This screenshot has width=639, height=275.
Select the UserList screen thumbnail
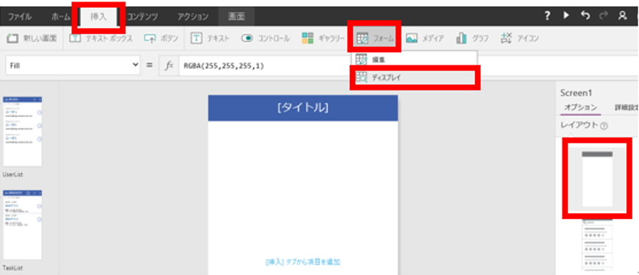pos(22,131)
